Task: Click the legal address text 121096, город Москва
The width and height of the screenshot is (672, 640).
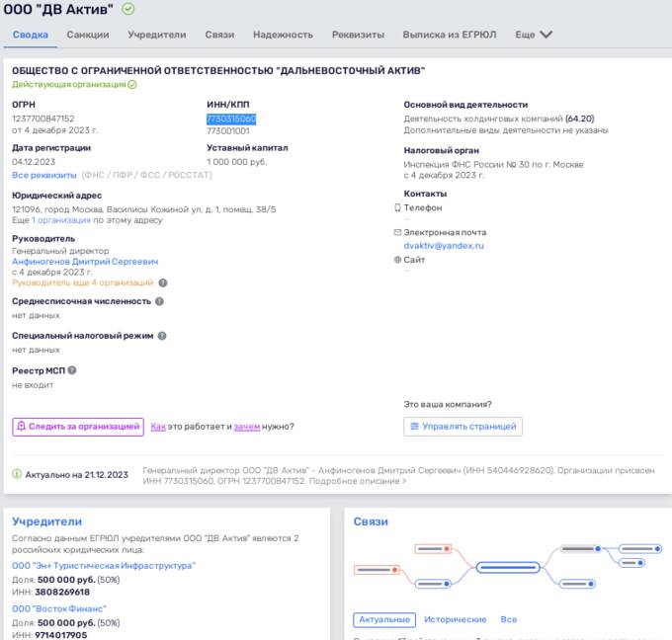Action: pyautogui.click(x=143, y=209)
